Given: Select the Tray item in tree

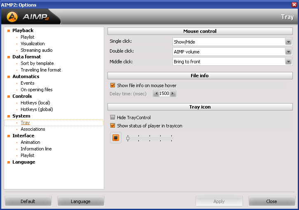Looking at the screenshot, I should pyautogui.click(x=26, y=123).
